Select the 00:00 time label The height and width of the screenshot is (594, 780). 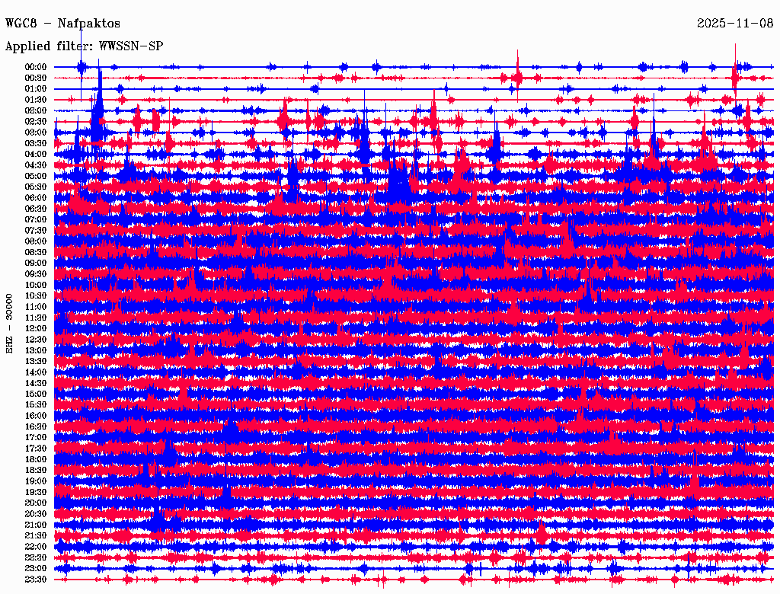click(36, 67)
